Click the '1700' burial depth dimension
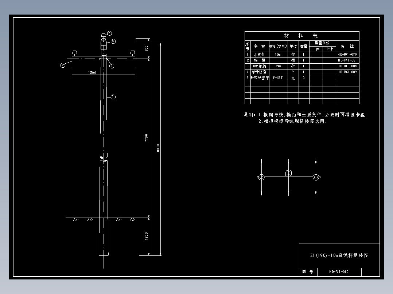This screenshot has width=393, height=294. [147, 236]
